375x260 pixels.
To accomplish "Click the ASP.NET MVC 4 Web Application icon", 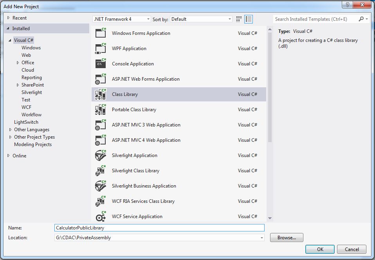I will 101,140.
